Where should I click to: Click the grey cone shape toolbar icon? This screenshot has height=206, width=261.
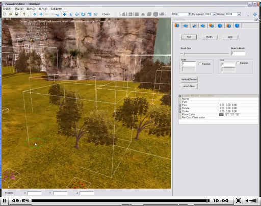[143, 14]
